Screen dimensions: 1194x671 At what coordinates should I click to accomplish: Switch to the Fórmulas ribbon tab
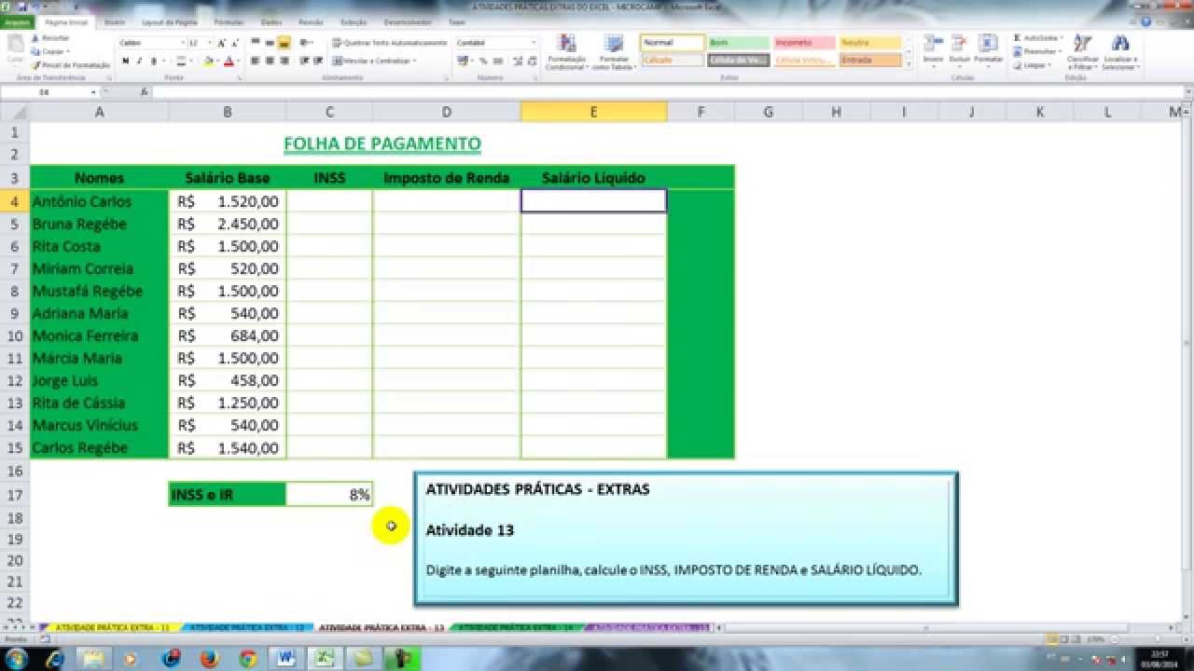[x=229, y=21]
